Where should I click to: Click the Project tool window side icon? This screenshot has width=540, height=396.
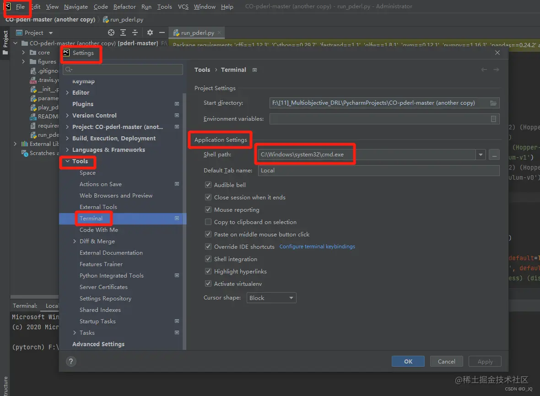[x=5, y=53]
